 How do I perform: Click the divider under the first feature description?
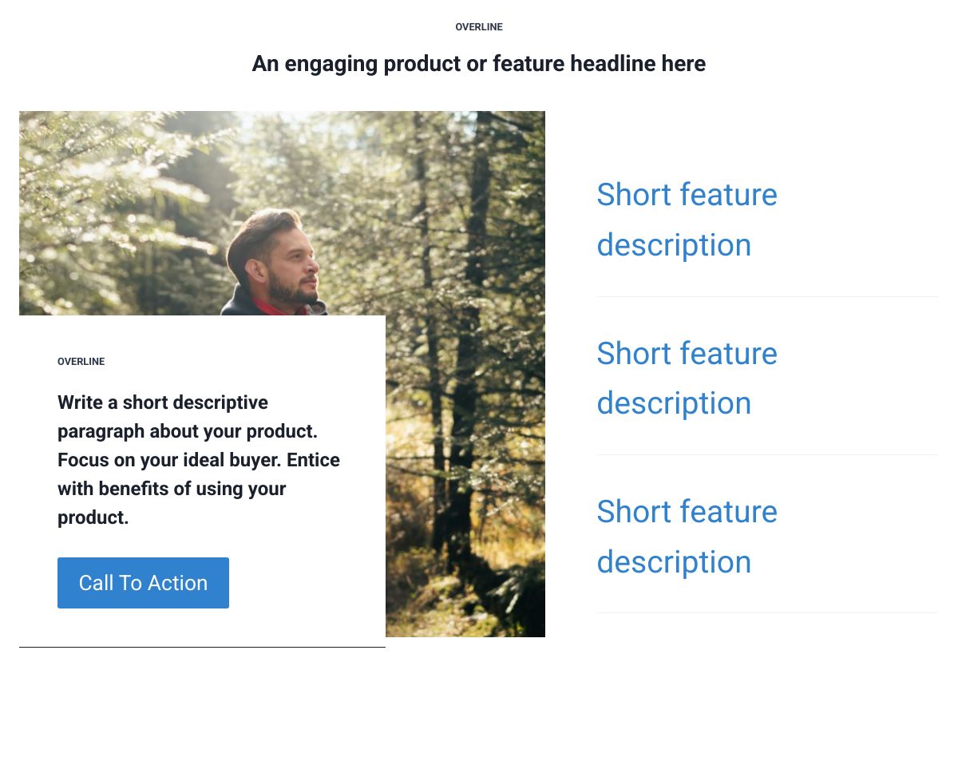(x=766, y=297)
